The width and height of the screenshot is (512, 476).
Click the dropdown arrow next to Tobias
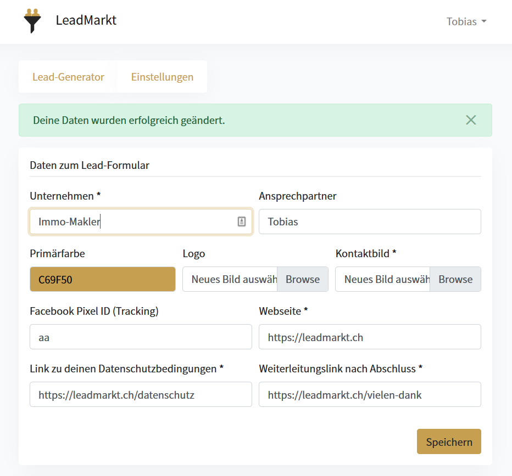483,22
